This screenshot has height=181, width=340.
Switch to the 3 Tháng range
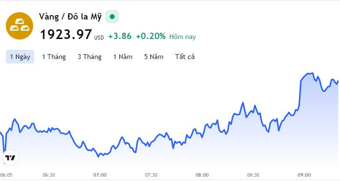pos(90,57)
